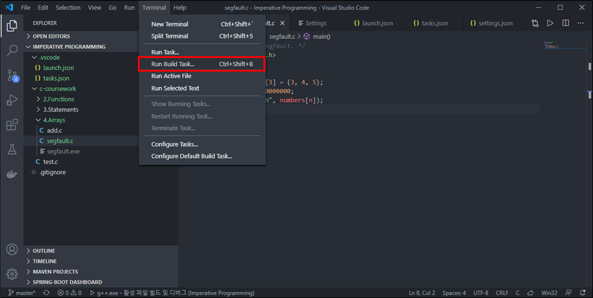The height and width of the screenshot is (298, 593).
Task: Click the Synchronize Changes icon in status bar
Action: 46,293
